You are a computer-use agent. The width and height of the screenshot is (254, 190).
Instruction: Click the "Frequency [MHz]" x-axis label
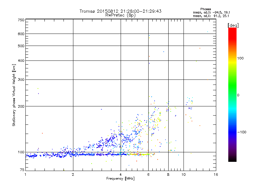pos(120,179)
